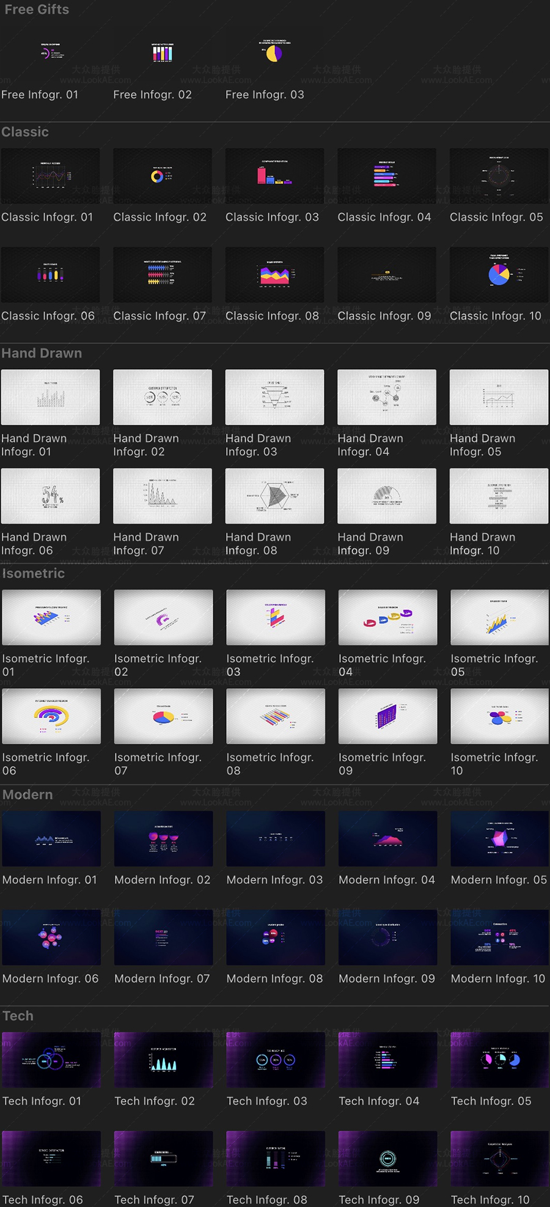
Task: Select the Tech Infogr. 02 spike chart thumbnail
Action: (163, 1060)
